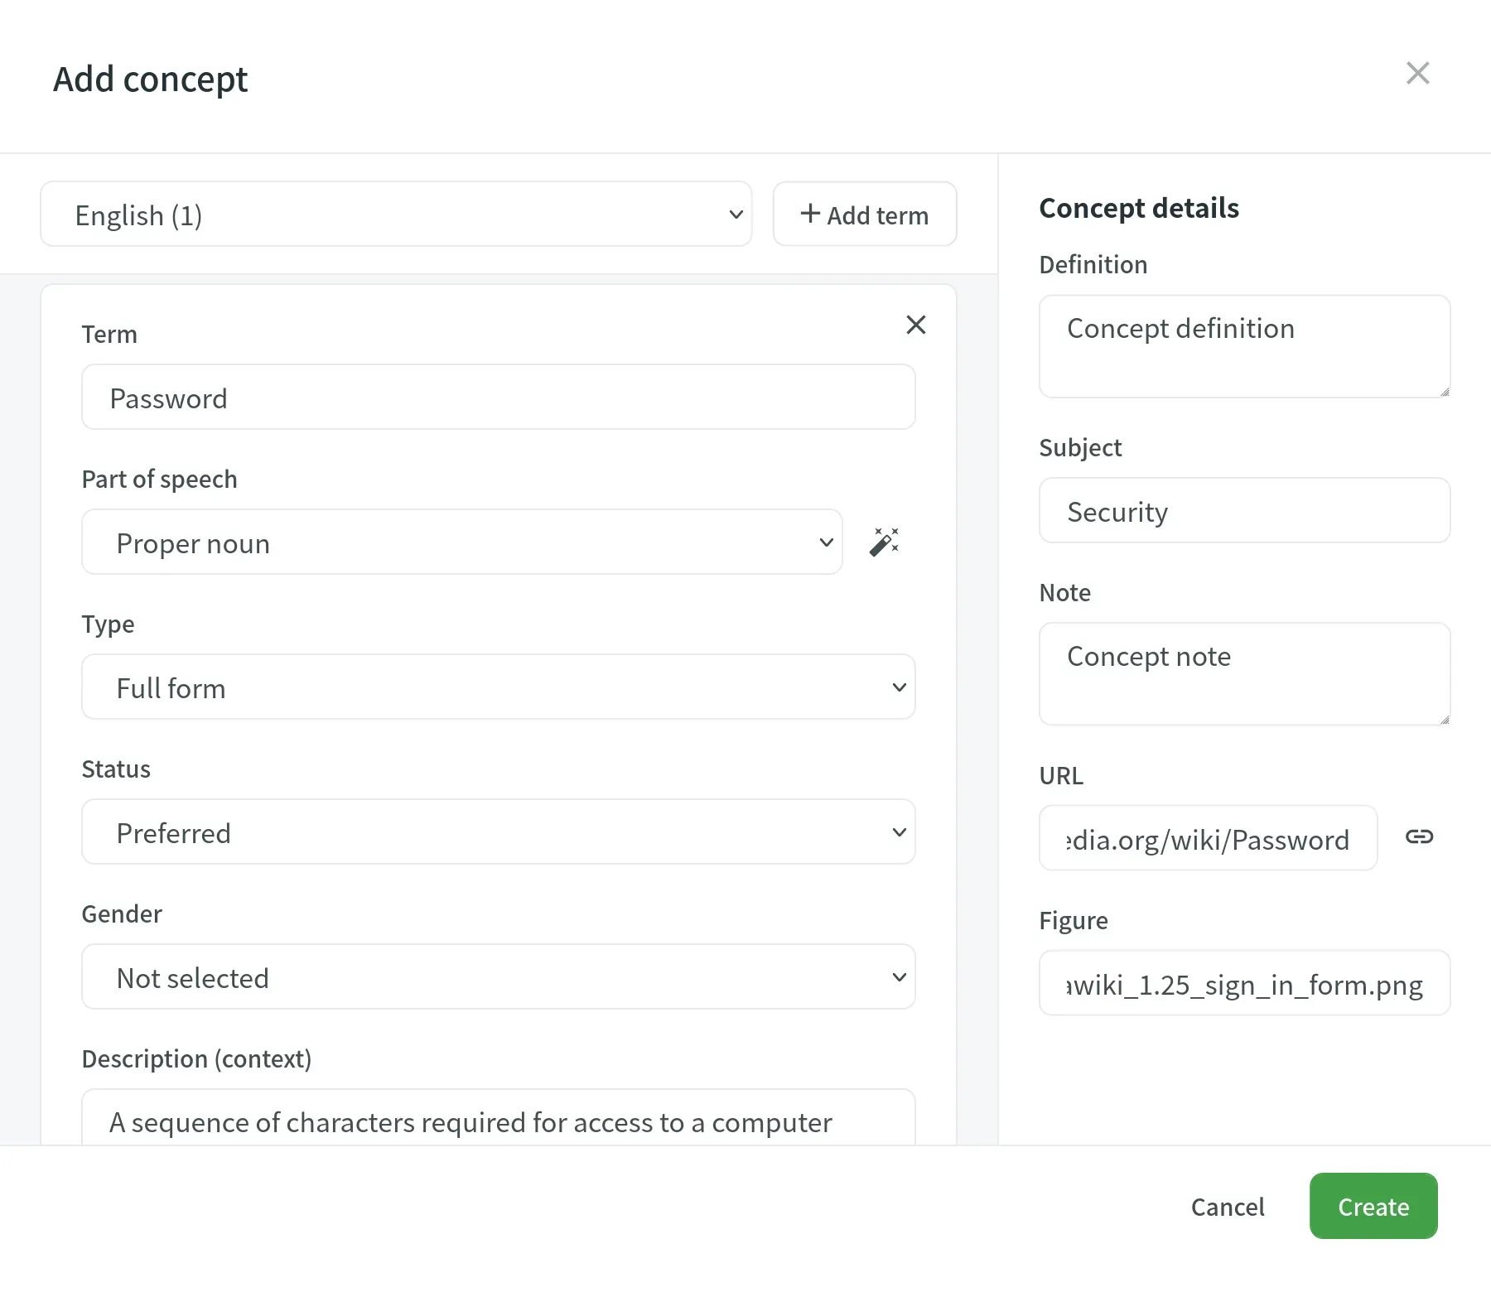This screenshot has width=1491, height=1292.
Task: Open the Gender selection dropdown
Action: point(497,976)
